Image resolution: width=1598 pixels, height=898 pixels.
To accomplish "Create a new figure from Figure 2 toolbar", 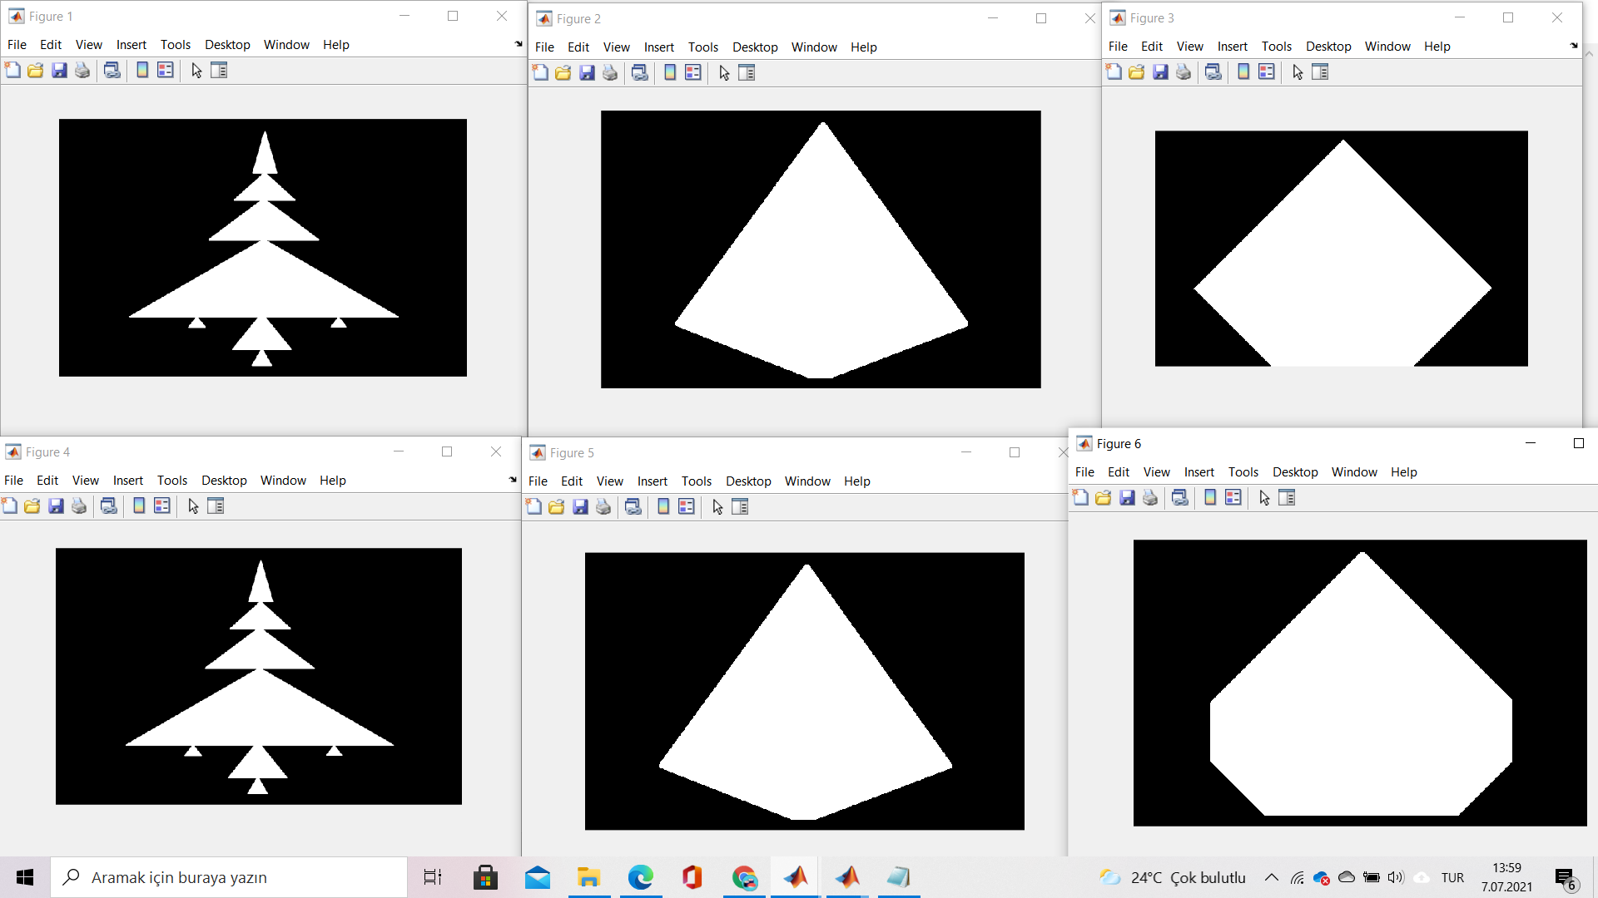I will click(541, 73).
